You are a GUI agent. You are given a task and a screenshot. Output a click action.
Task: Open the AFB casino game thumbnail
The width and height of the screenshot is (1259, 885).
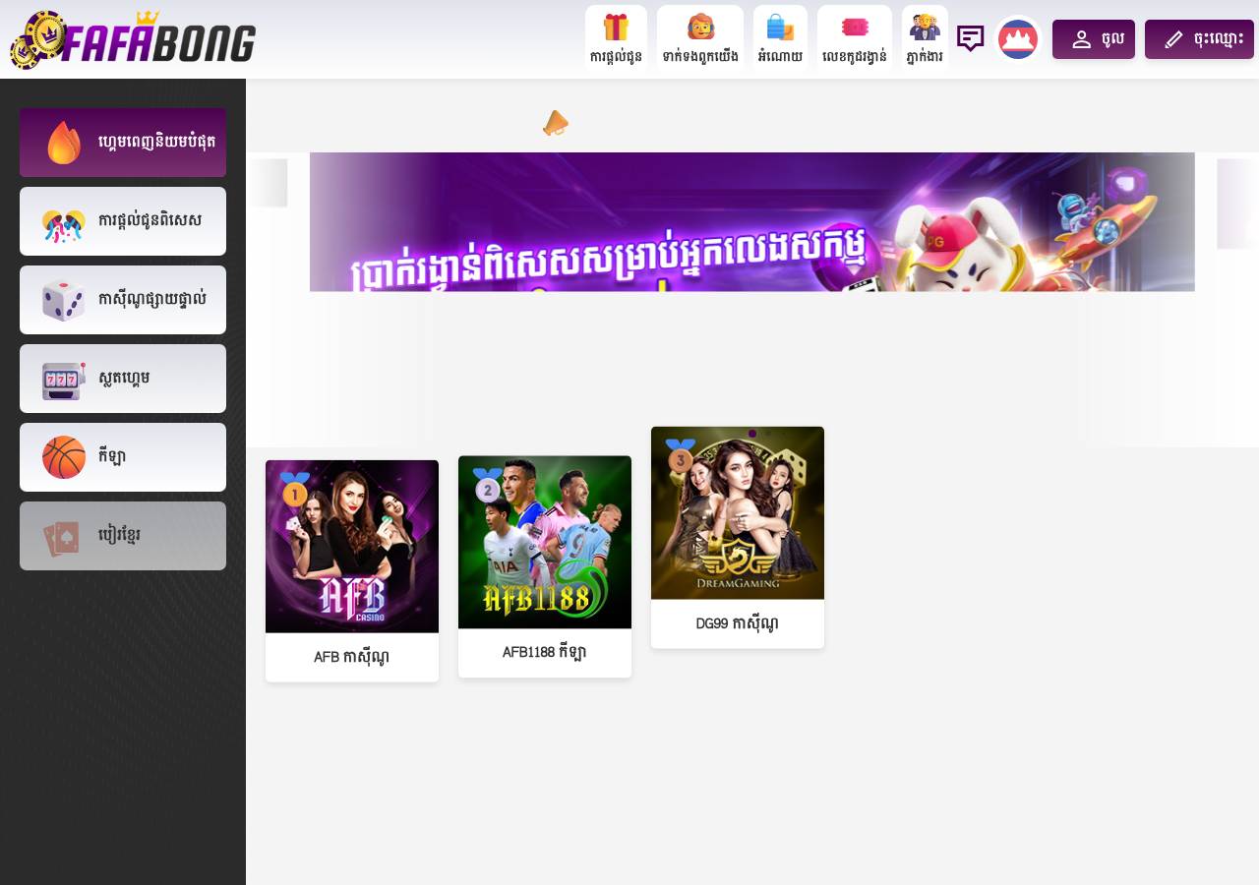coord(352,547)
